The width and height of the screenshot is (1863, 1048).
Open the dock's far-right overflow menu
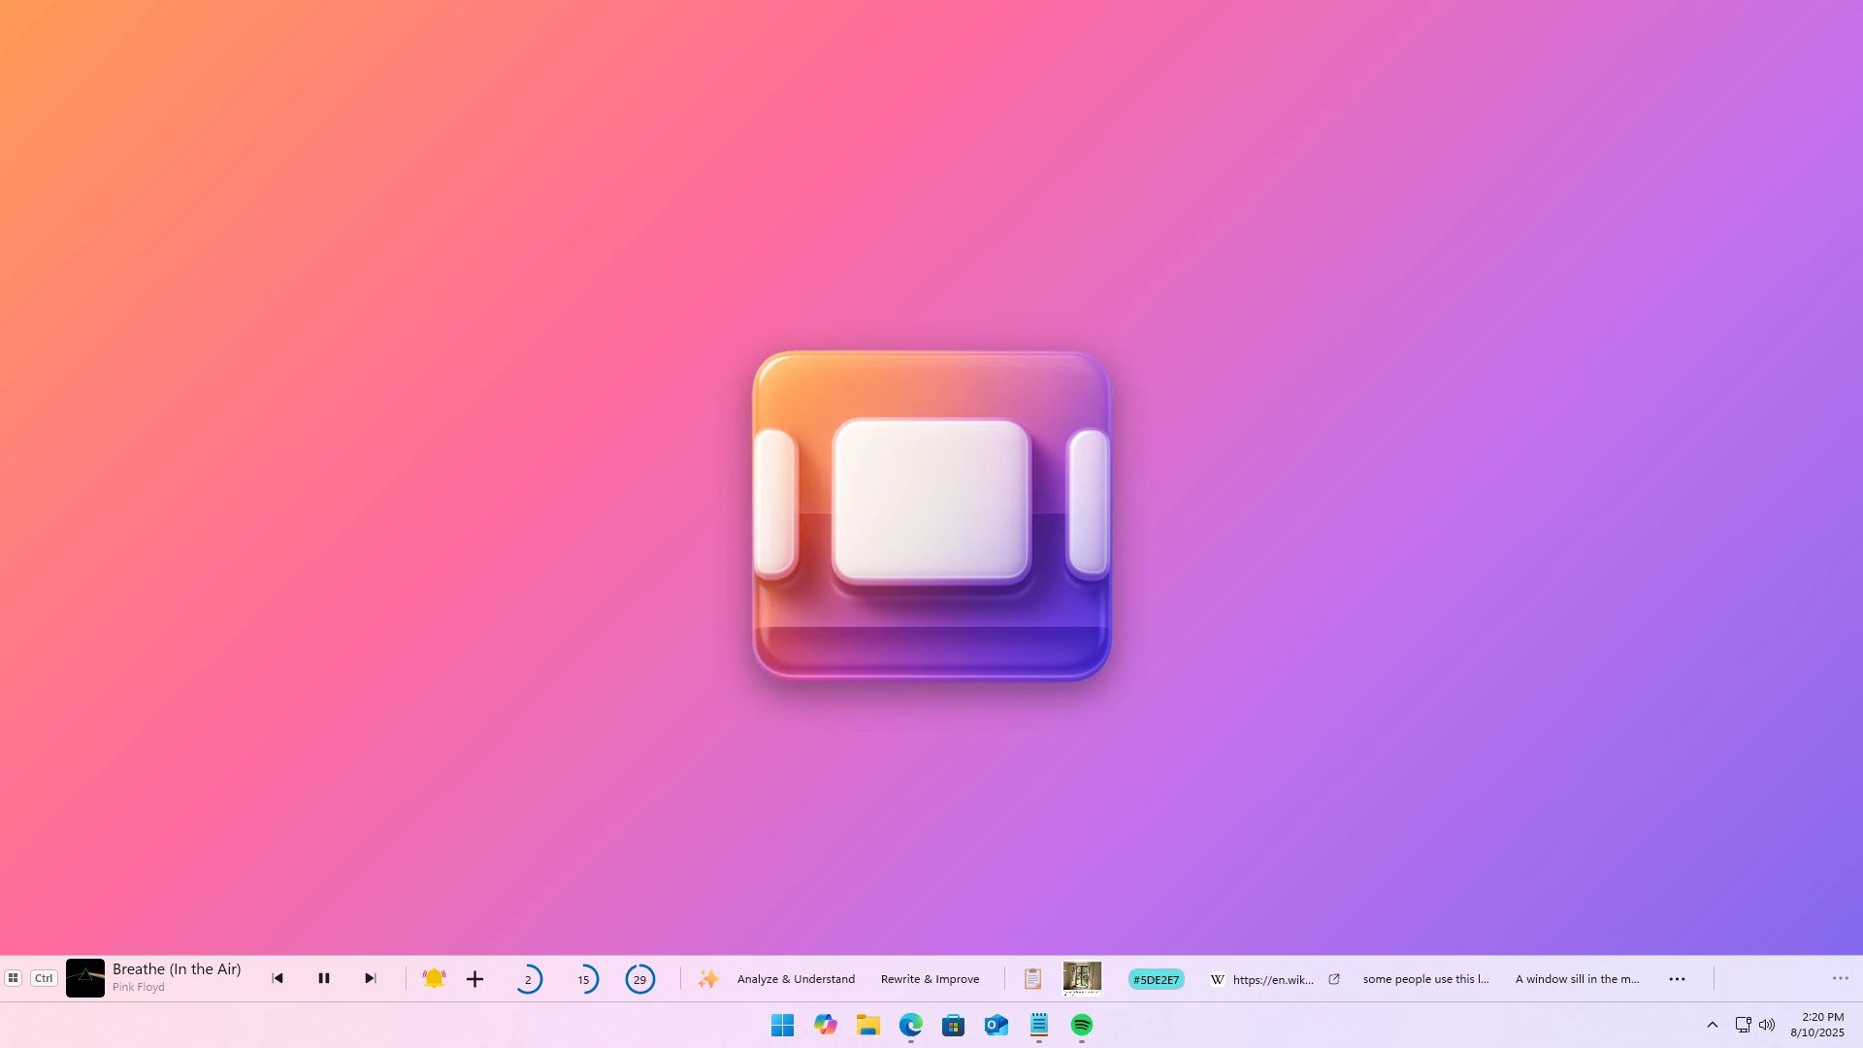point(1840,978)
